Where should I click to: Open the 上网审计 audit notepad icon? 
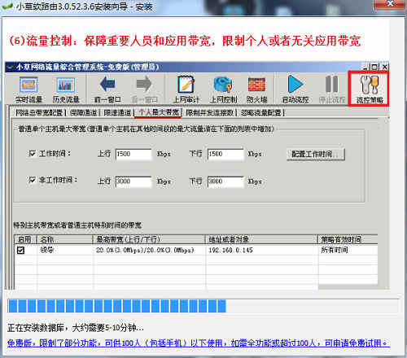click(x=186, y=89)
